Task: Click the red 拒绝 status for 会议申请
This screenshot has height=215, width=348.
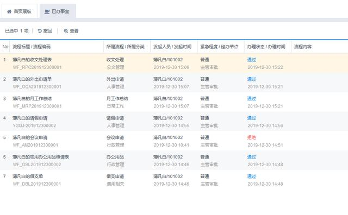Action: [x=251, y=137]
